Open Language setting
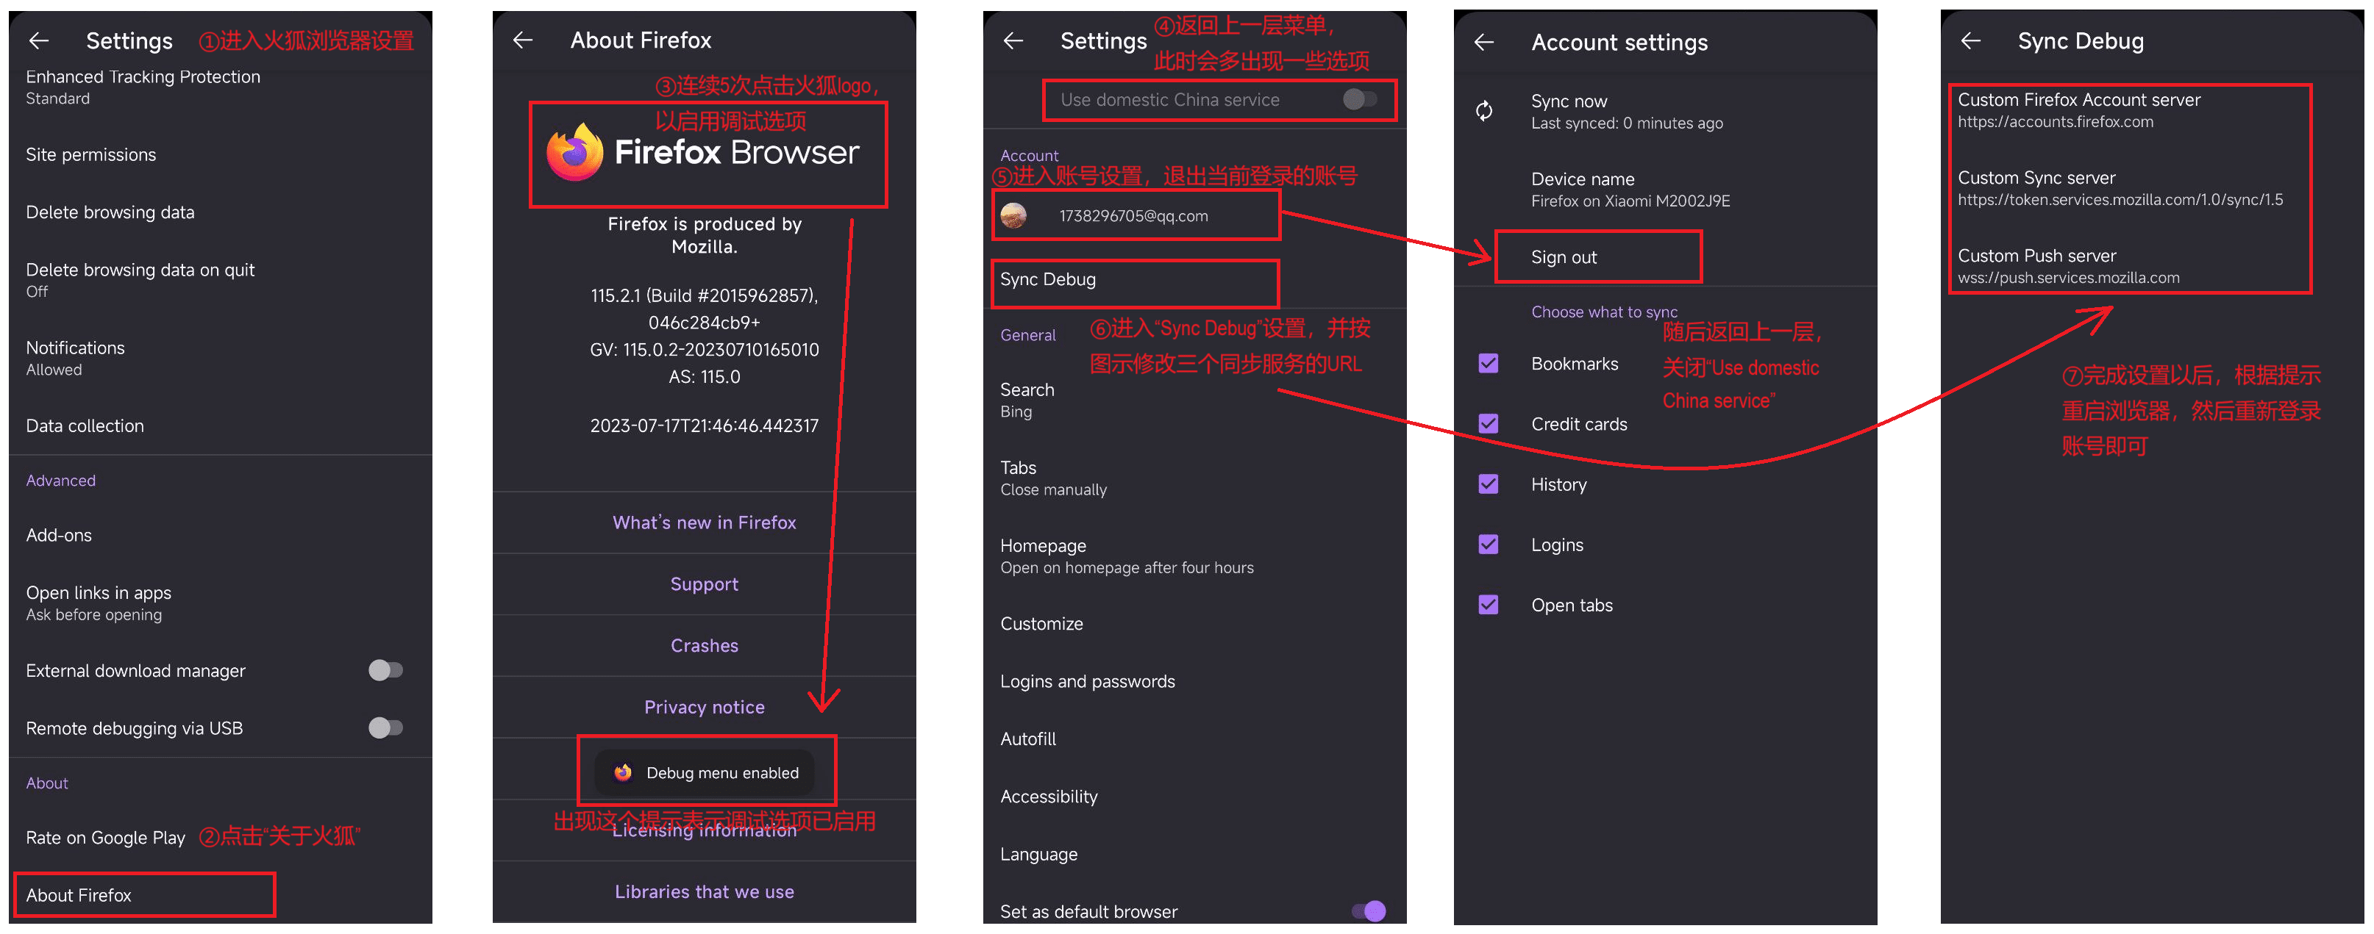The image size is (2374, 934). 1194,854
